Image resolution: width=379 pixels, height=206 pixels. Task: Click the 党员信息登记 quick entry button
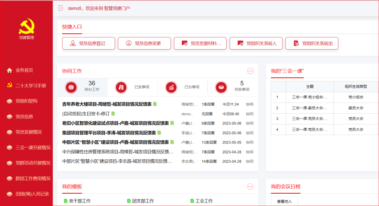pyautogui.click(x=88, y=43)
